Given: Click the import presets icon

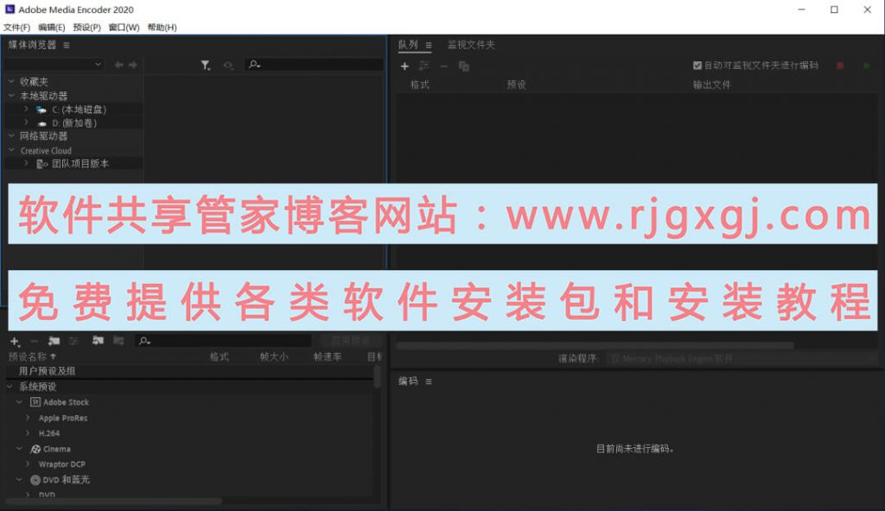Looking at the screenshot, I should pos(99,340).
